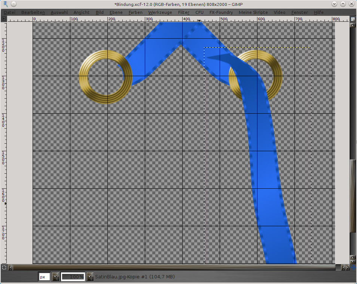Click the image menu arrow at the ruler origin

[x=4, y=20]
